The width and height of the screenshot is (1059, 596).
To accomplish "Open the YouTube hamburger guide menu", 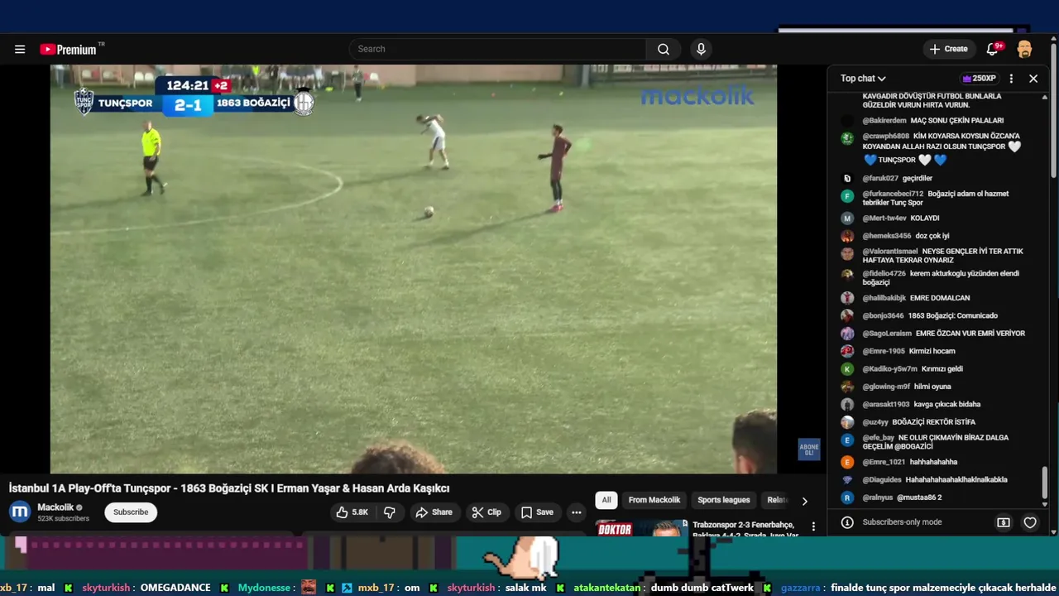I will pyautogui.click(x=20, y=50).
